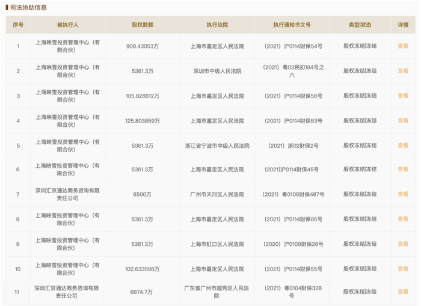Select case number 沪0114财保54号
The width and height of the screenshot is (421, 306).
pyautogui.click(x=303, y=46)
